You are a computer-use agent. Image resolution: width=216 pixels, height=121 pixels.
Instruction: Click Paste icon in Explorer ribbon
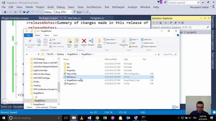(45, 41)
